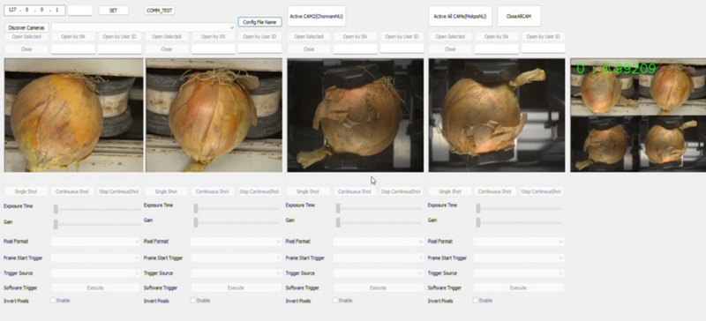
Task: Click the SN input field in the first camera panel
Action: tap(73, 49)
